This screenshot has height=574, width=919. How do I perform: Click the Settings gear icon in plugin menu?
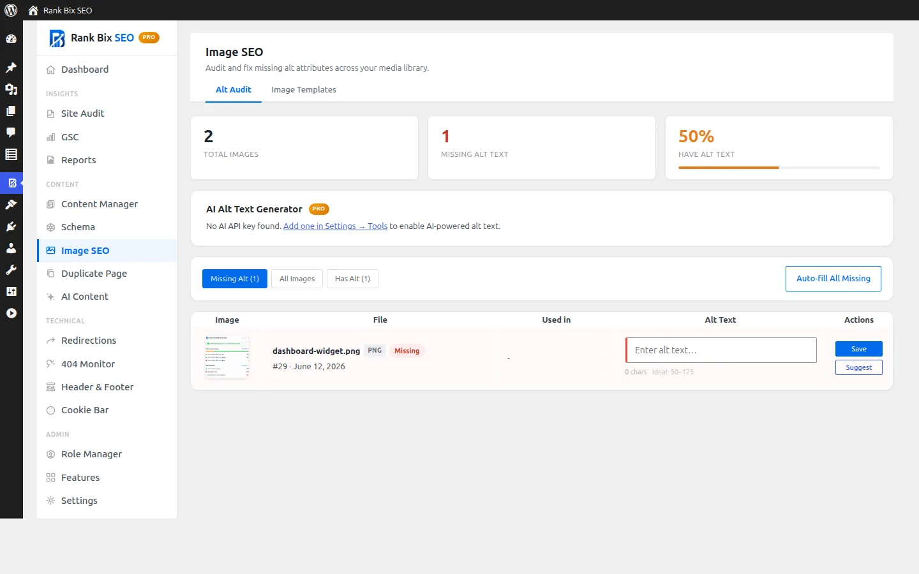[x=50, y=501]
